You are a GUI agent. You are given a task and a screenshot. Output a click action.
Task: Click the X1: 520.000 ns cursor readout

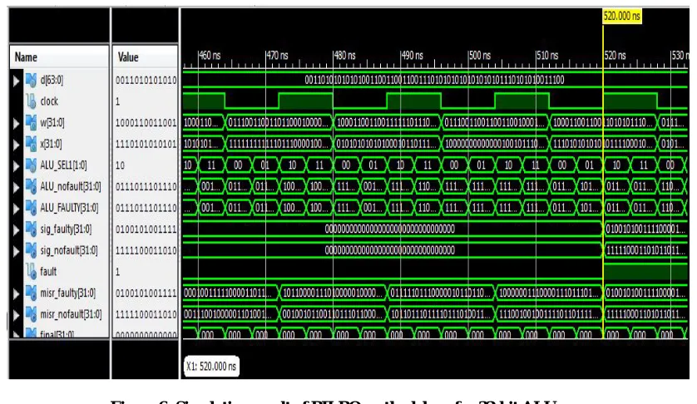pyautogui.click(x=211, y=367)
